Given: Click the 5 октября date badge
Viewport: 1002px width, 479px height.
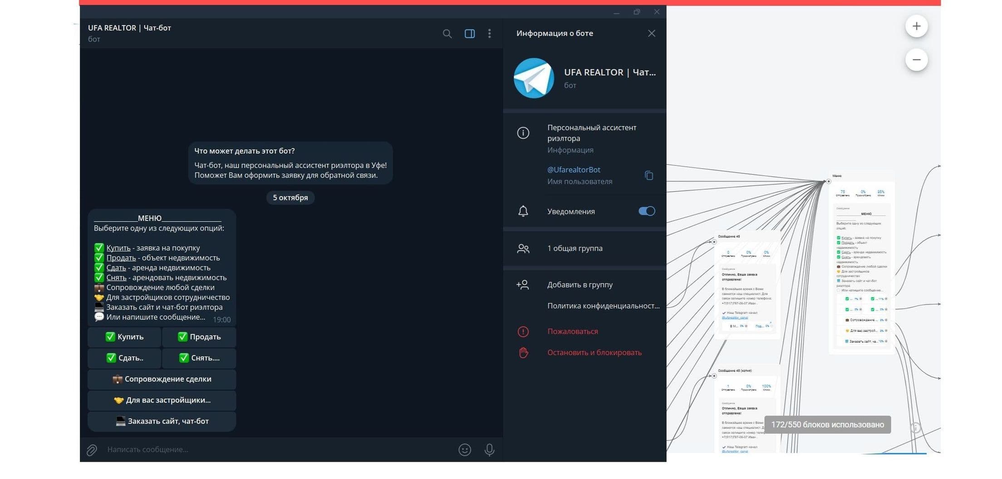Looking at the screenshot, I should tap(290, 198).
